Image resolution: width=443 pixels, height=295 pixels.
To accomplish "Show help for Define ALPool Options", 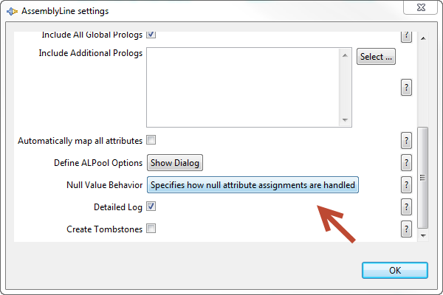I will [406, 162].
